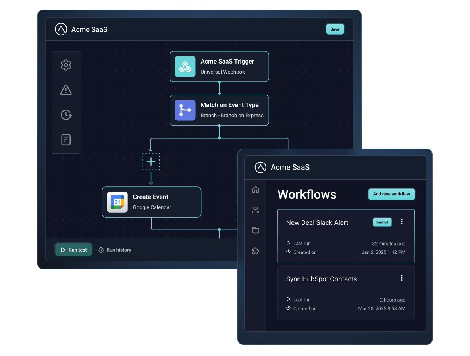Click the Acme SaaS logo in the editor header
The width and height of the screenshot is (470, 356).
pyautogui.click(x=61, y=29)
